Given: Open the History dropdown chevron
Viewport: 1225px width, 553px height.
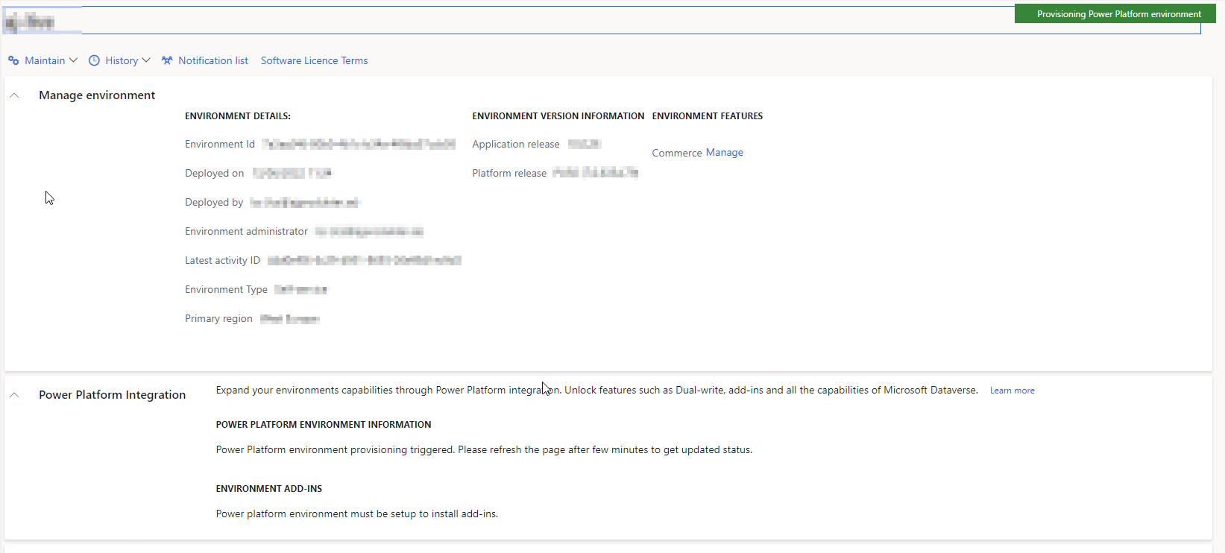Looking at the screenshot, I should [146, 60].
